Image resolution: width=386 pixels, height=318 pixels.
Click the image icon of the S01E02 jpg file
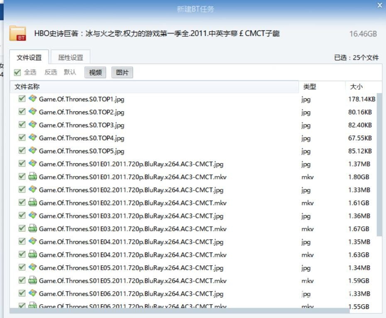pos(32,190)
